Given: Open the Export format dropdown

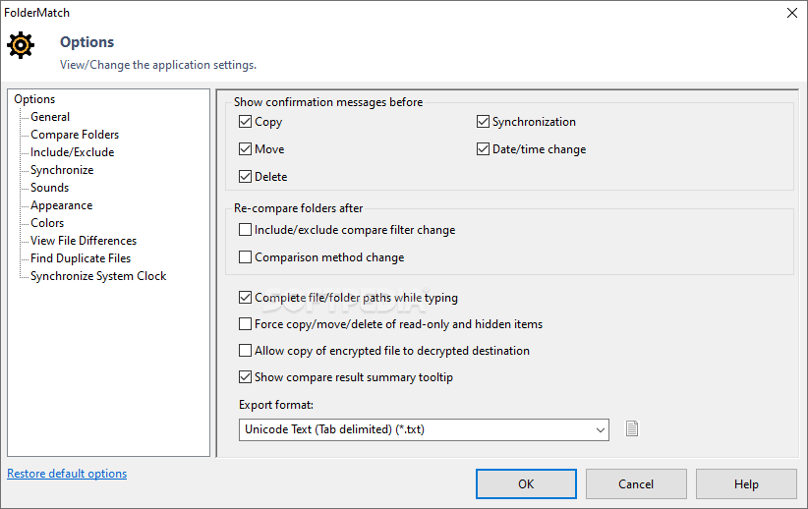Looking at the screenshot, I should coord(424,429).
